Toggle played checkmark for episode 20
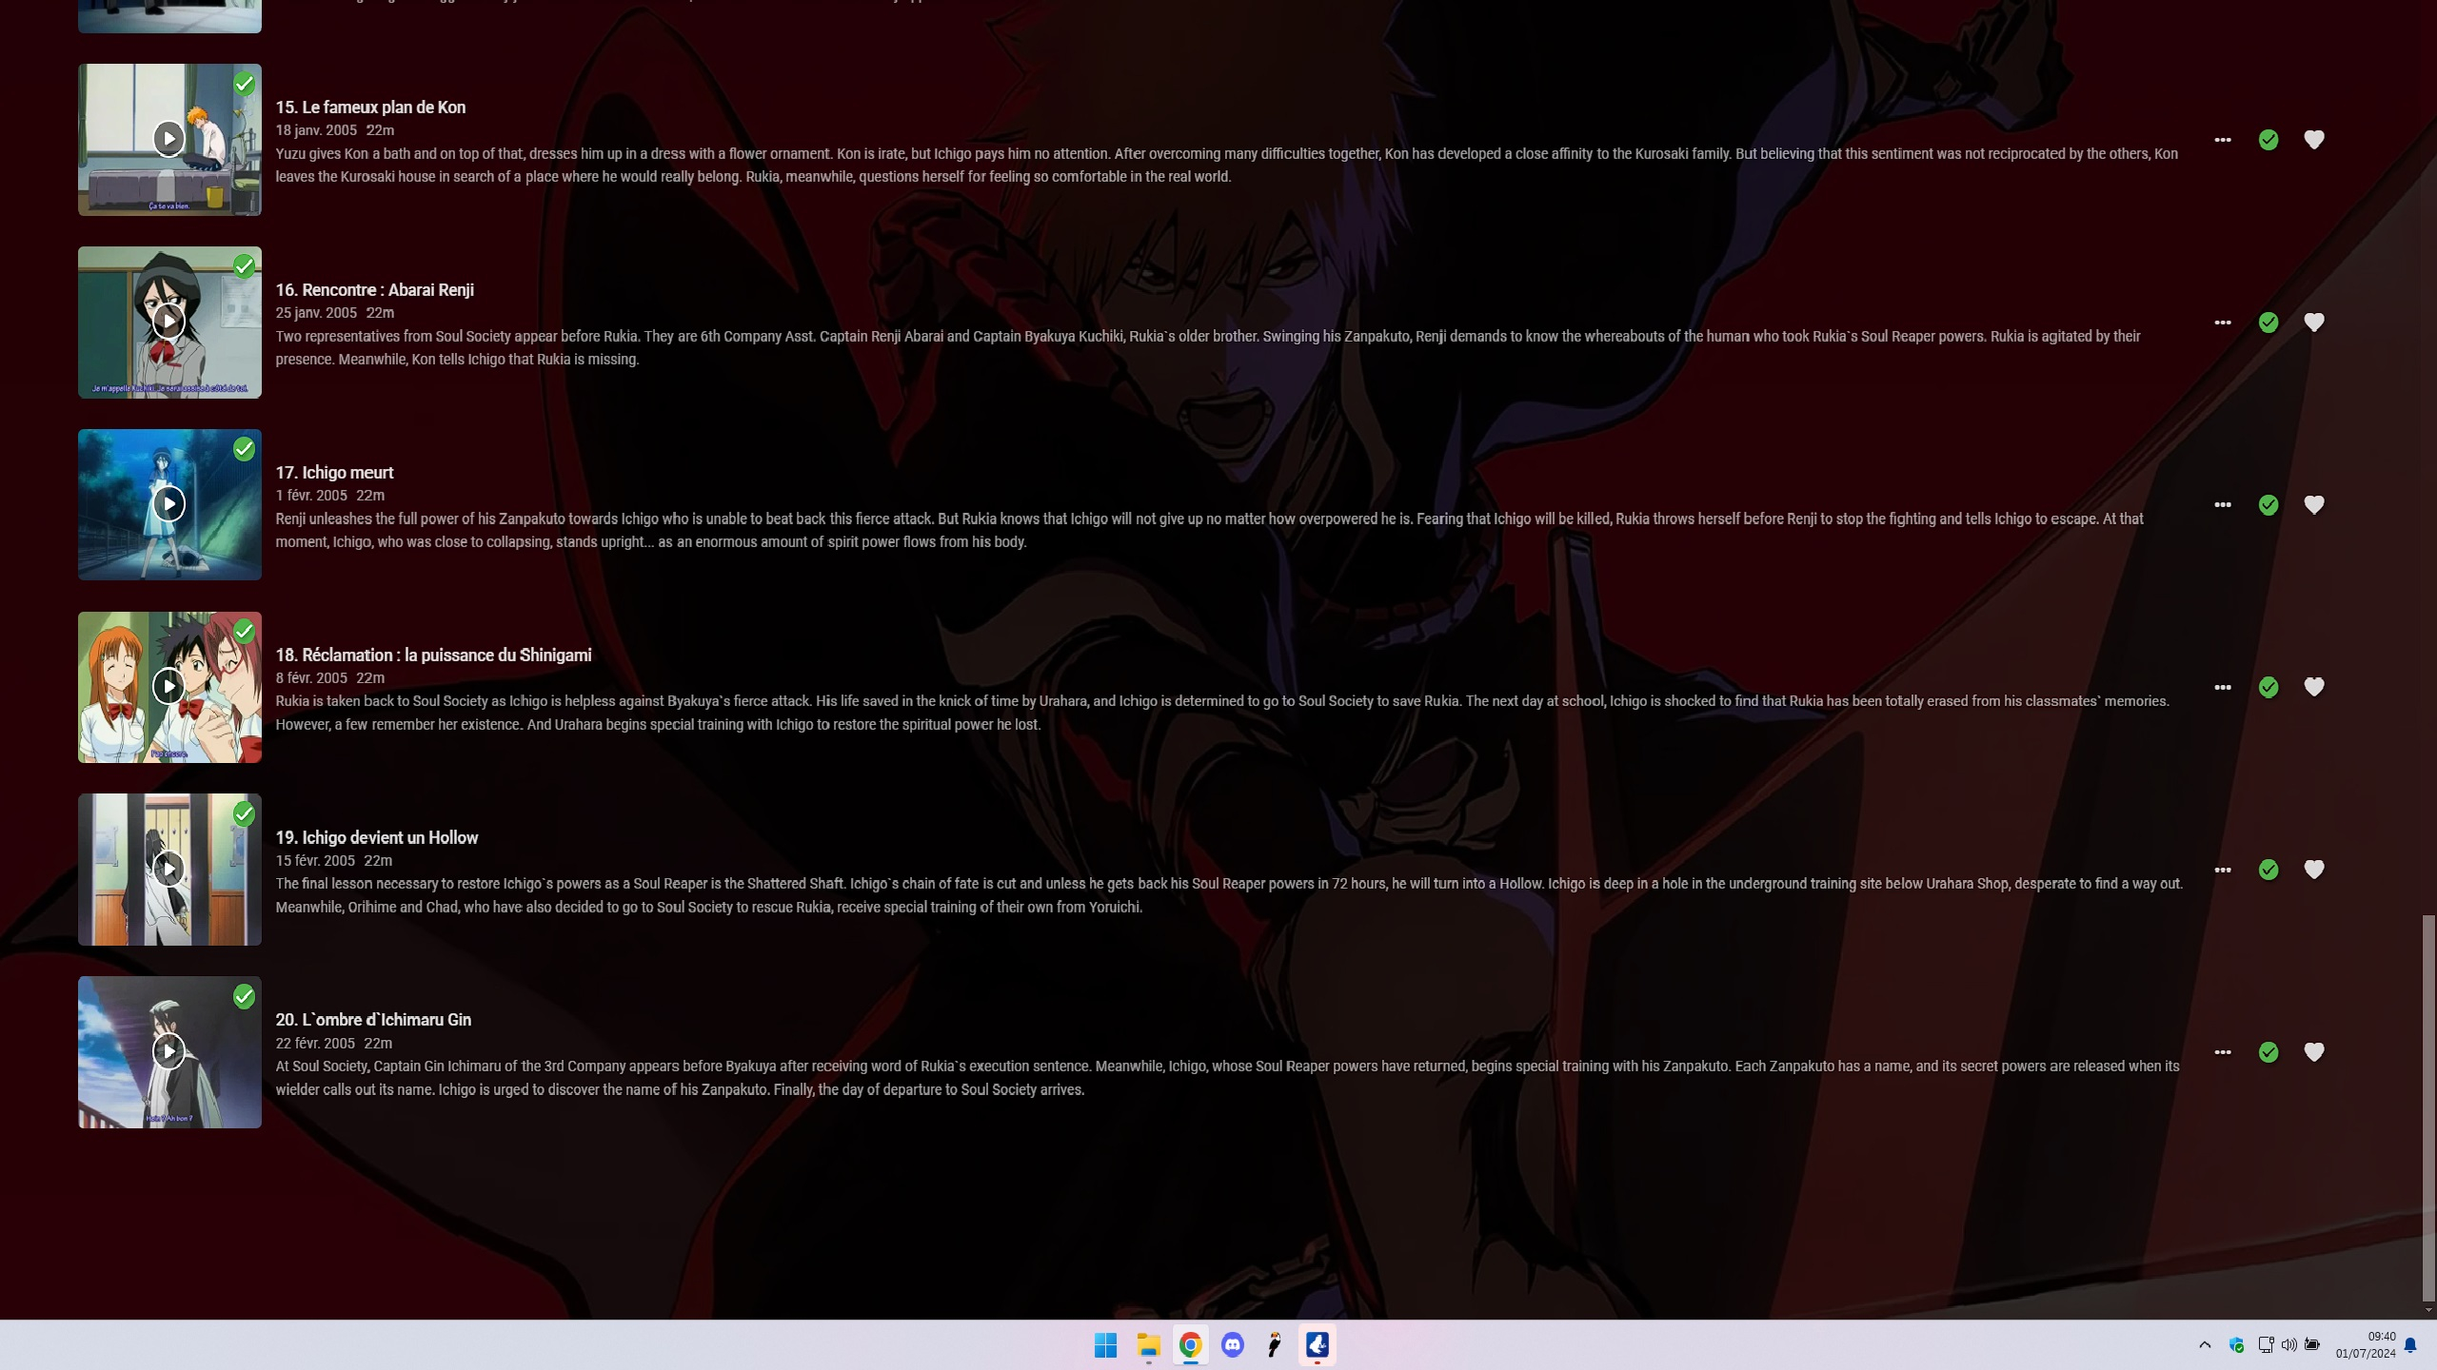 [x=2269, y=1052]
